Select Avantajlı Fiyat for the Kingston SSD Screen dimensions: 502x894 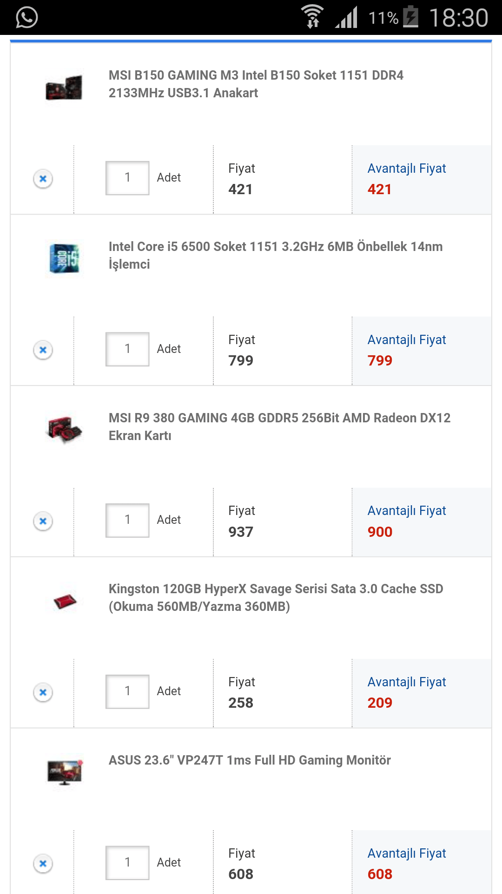click(407, 682)
